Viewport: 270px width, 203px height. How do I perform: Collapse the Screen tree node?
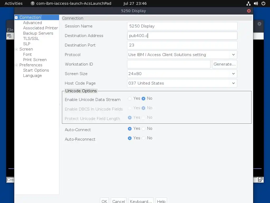coord(16,49)
